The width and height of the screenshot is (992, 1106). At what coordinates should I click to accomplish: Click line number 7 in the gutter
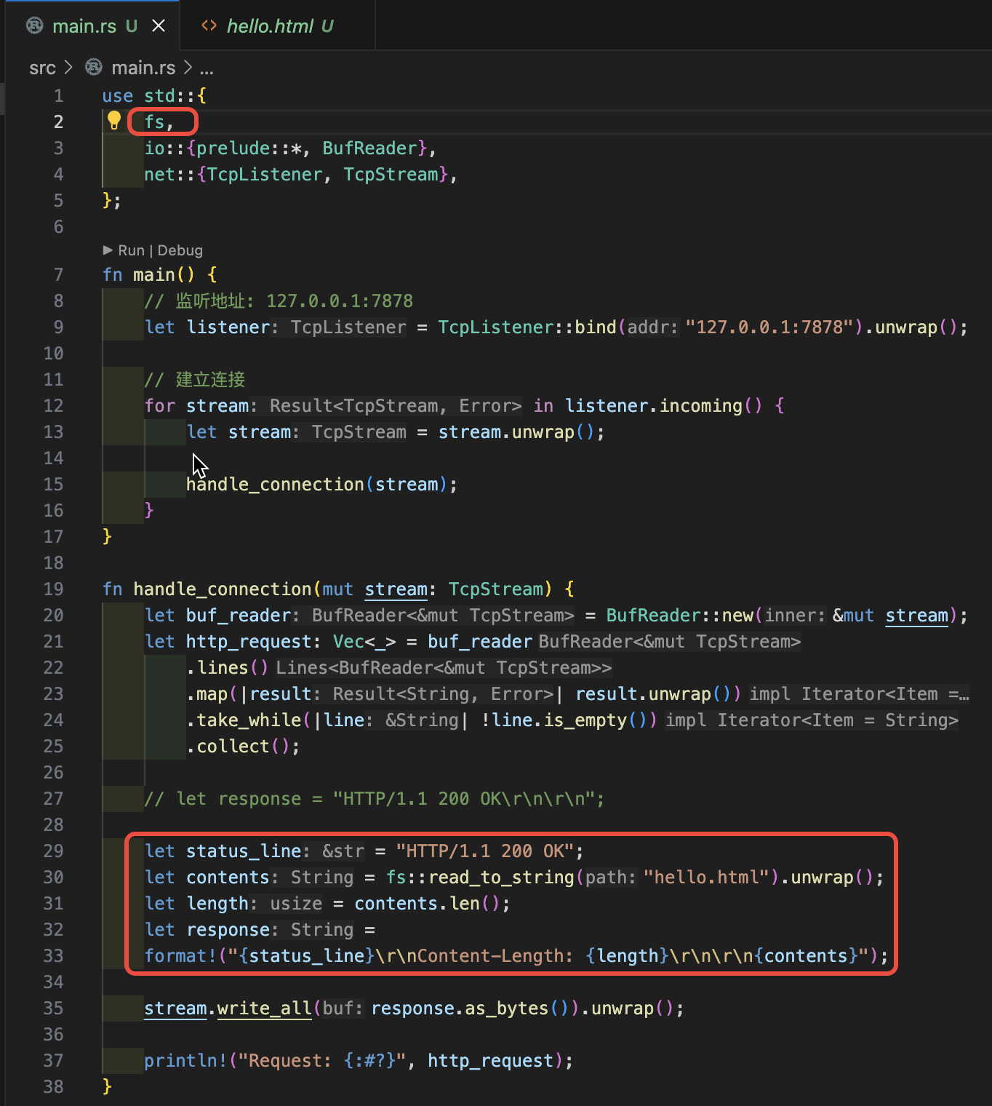pos(58,274)
